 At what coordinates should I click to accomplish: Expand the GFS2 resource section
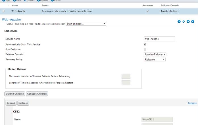11,103
